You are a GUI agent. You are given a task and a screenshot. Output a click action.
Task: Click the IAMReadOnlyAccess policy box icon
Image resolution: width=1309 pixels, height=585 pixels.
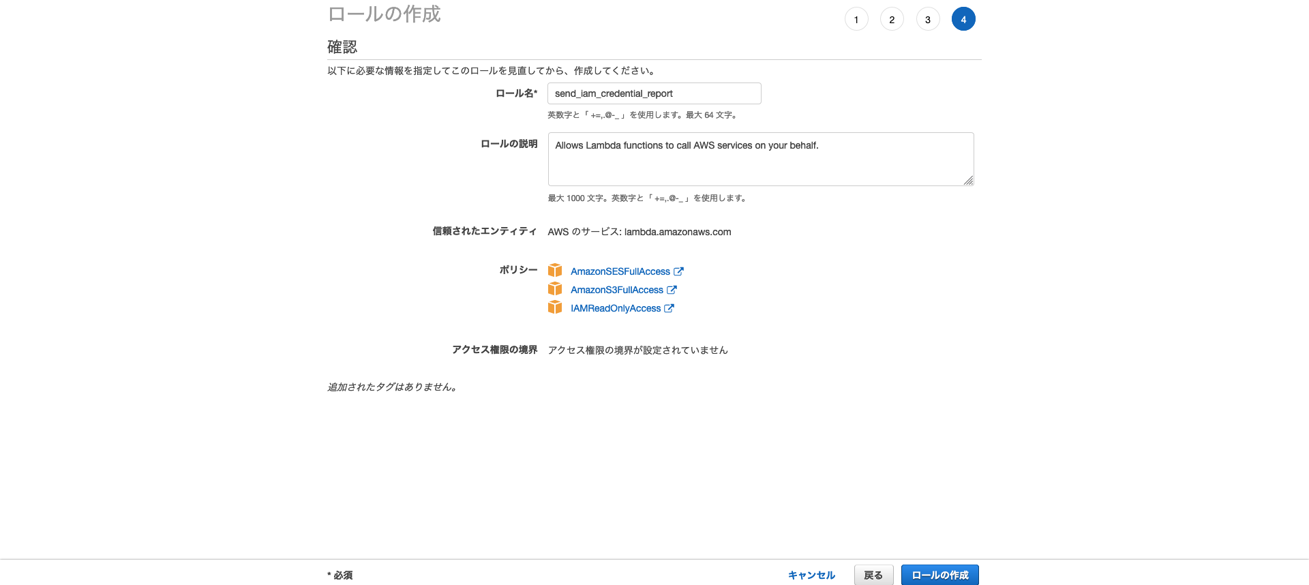pyautogui.click(x=555, y=307)
